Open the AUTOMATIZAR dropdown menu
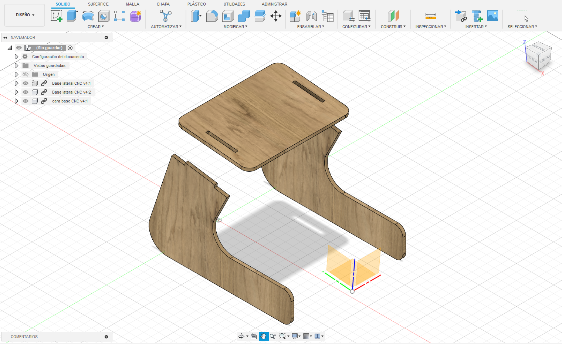Screen dimensions: 562x344 click(x=166, y=27)
